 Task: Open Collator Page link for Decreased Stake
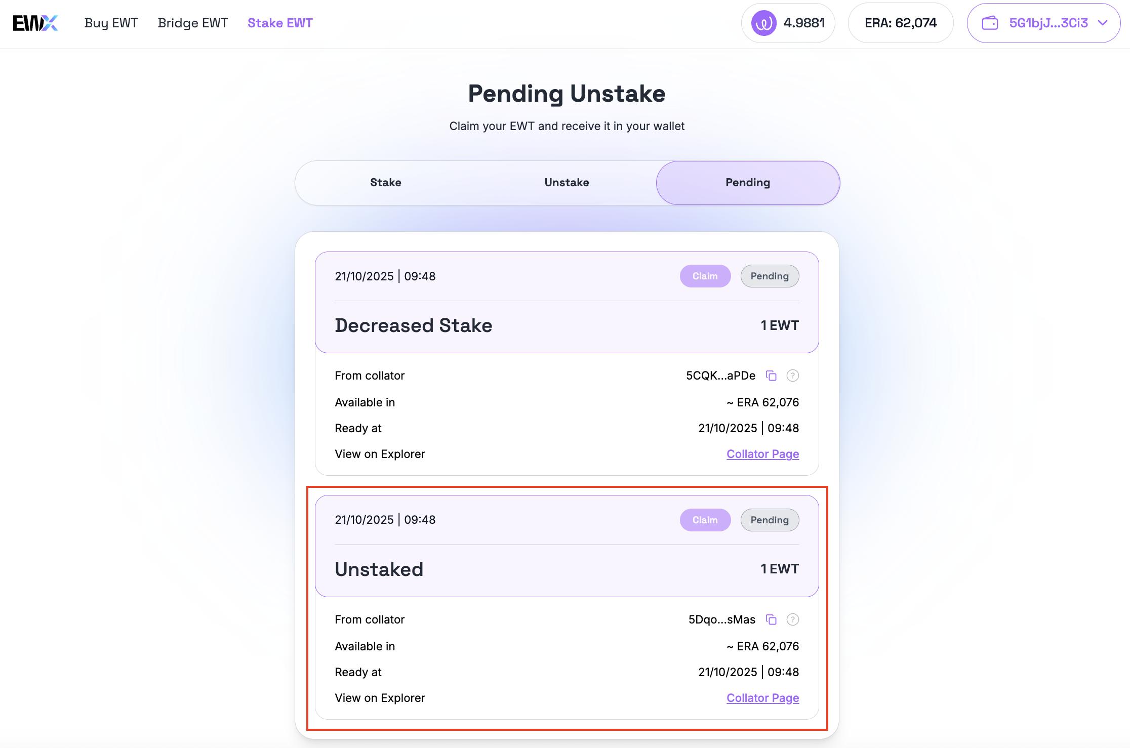(762, 454)
